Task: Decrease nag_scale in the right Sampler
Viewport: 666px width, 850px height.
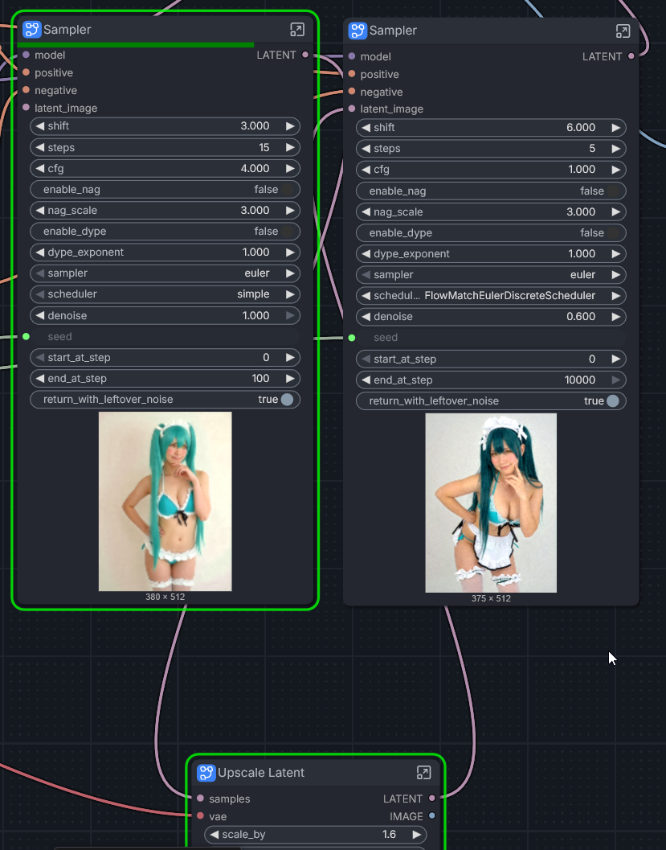Action: pos(366,211)
